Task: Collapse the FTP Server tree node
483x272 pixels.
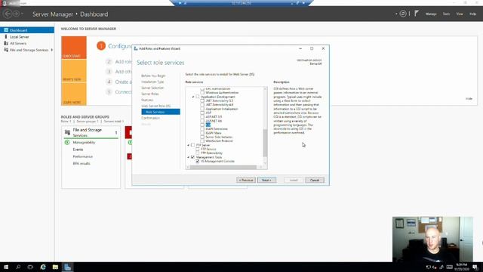Action: click(188, 145)
